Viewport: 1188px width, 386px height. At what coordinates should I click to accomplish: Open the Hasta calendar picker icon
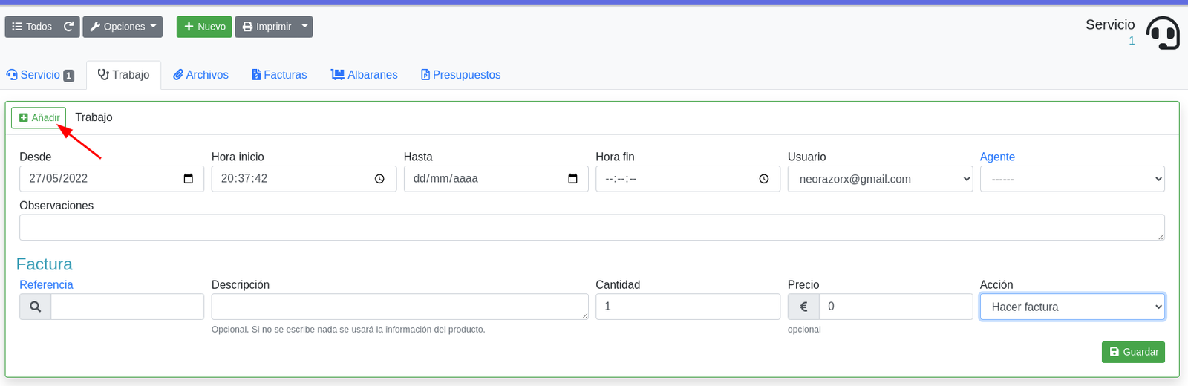[572, 179]
